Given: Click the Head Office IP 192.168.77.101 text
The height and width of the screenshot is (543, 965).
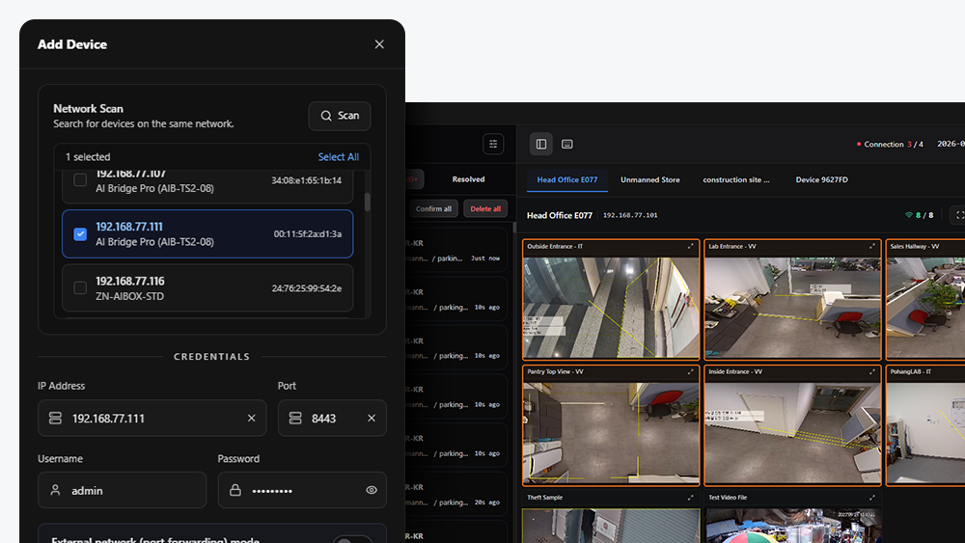Looking at the screenshot, I should (x=630, y=215).
